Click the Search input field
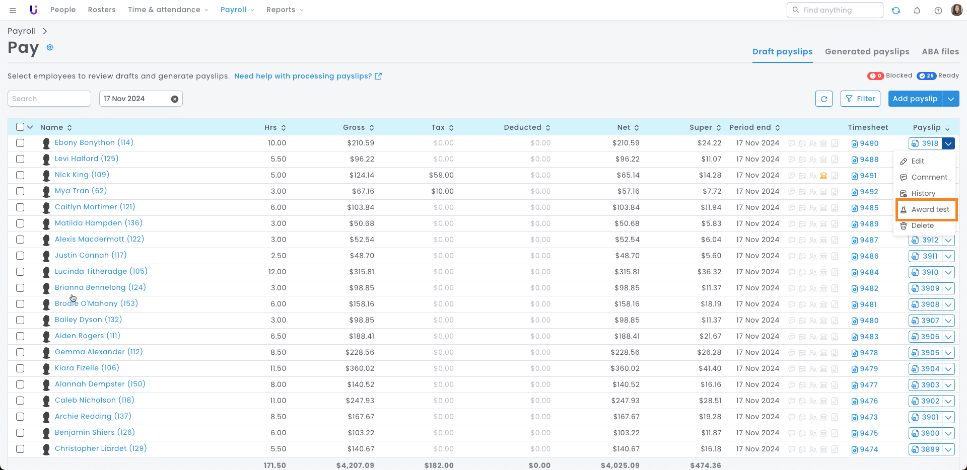This screenshot has width=967, height=470. point(49,99)
